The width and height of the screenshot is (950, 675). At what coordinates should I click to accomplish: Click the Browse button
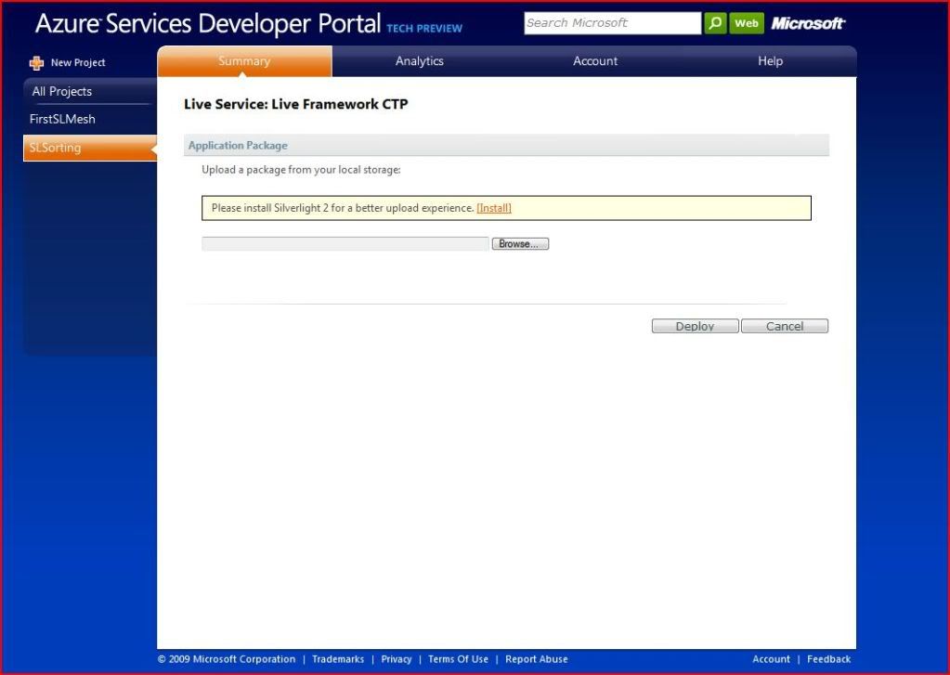click(520, 243)
